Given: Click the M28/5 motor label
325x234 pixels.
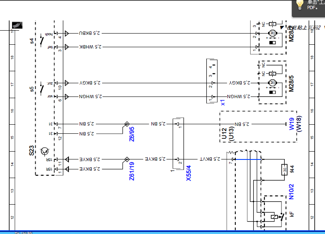Looking at the screenshot, I should point(291,84).
